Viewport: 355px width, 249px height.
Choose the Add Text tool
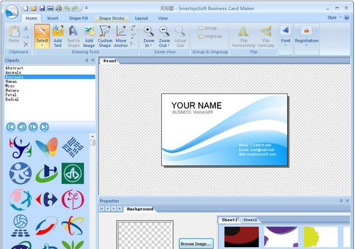58,36
